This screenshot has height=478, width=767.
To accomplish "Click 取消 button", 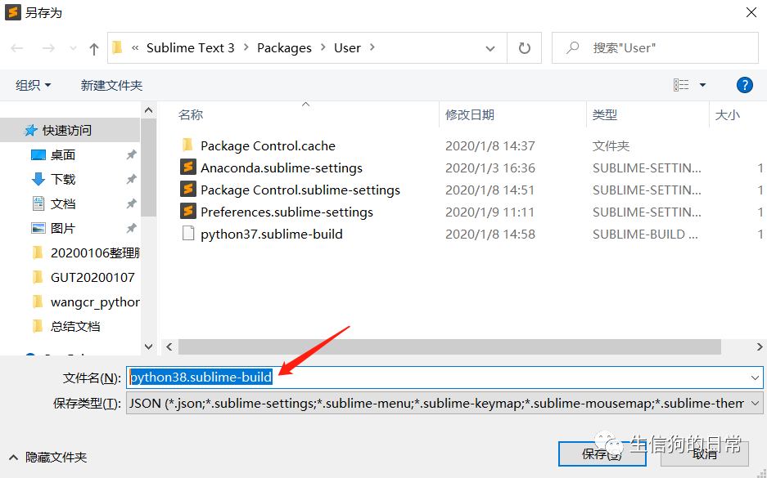I will [x=705, y=454].
